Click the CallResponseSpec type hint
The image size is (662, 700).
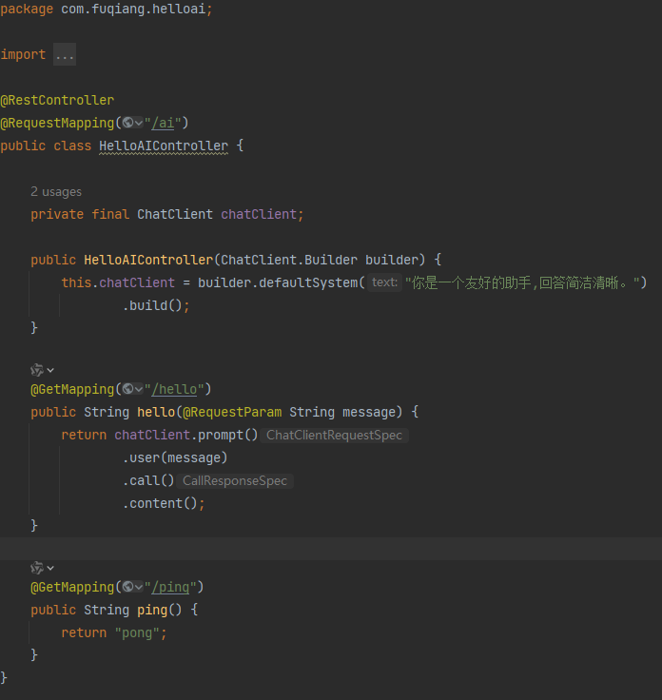(x=235, y=481)
